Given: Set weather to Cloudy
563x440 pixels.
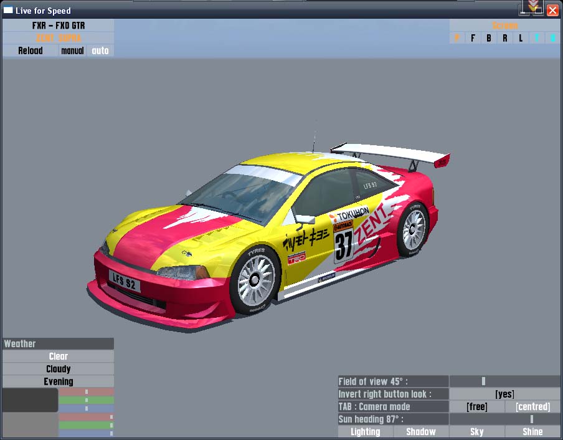Looking at the screenshot, I should click(x=59, y=369).
